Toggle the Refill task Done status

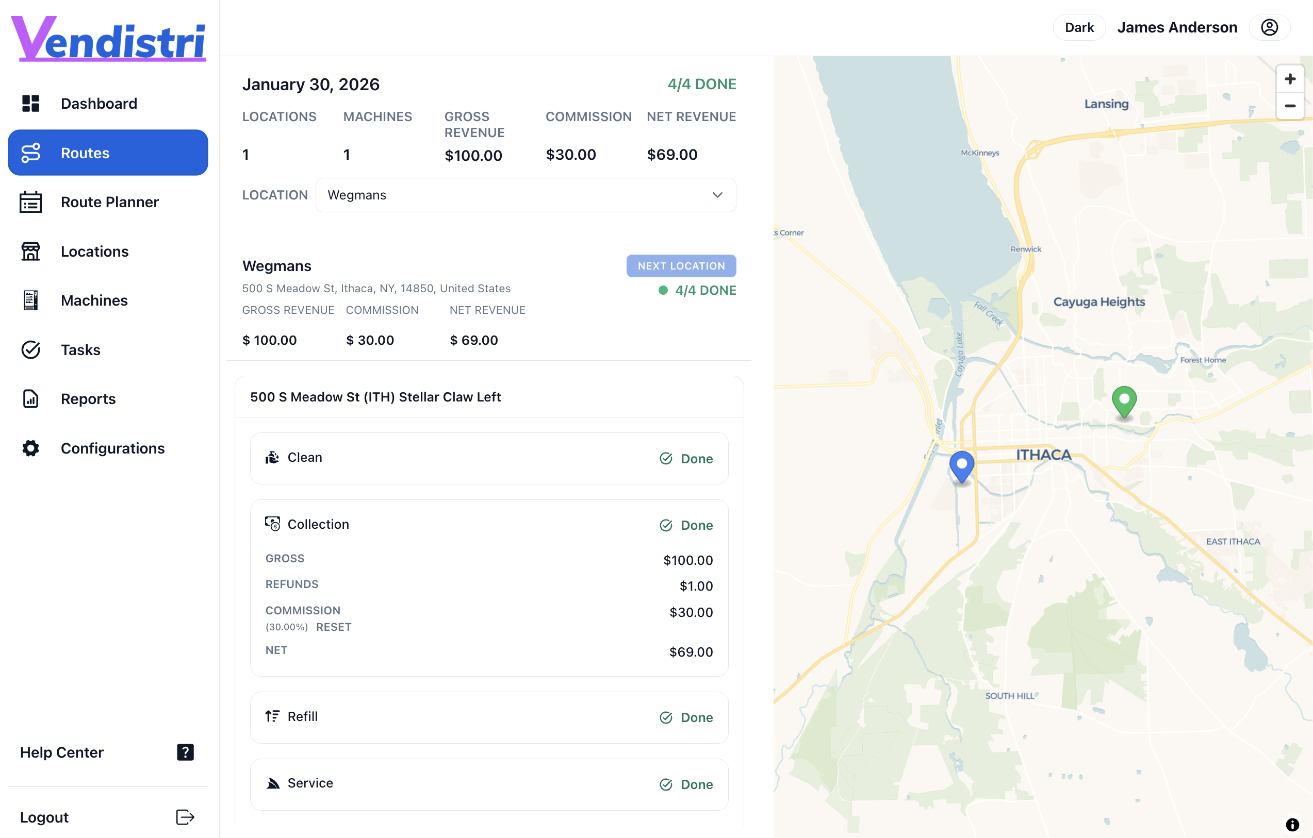686,717
